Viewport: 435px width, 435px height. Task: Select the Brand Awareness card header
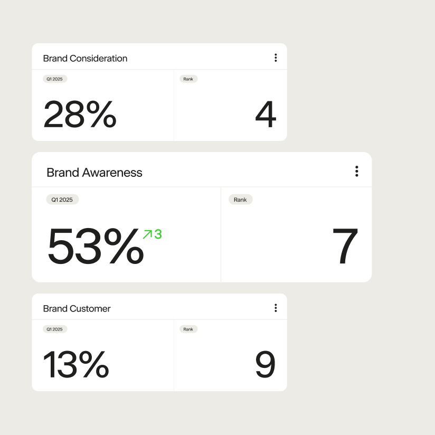tap(94, 173)
